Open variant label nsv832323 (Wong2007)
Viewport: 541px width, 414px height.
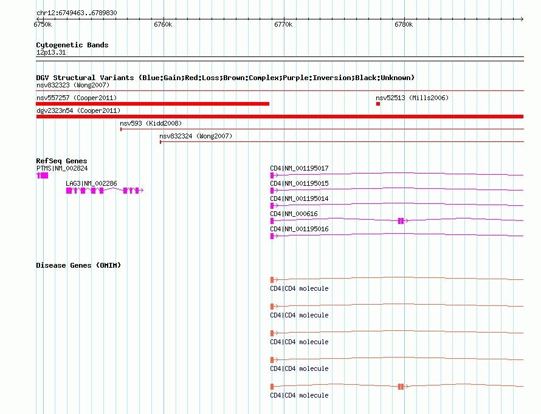click(x=73, y=85)
